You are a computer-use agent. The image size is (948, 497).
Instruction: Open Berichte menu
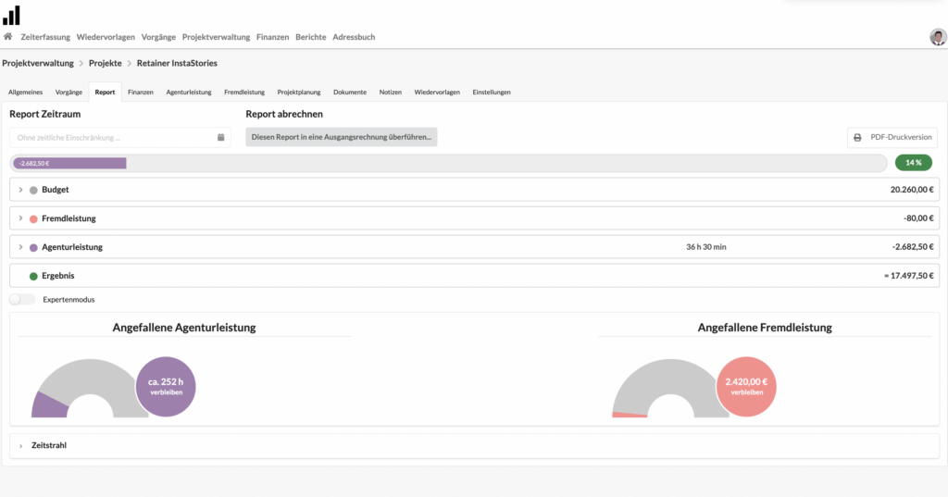311,37
